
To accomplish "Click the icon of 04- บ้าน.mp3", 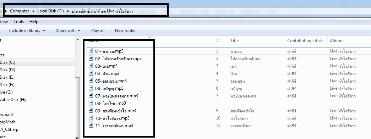I will [x=91, y=73].
